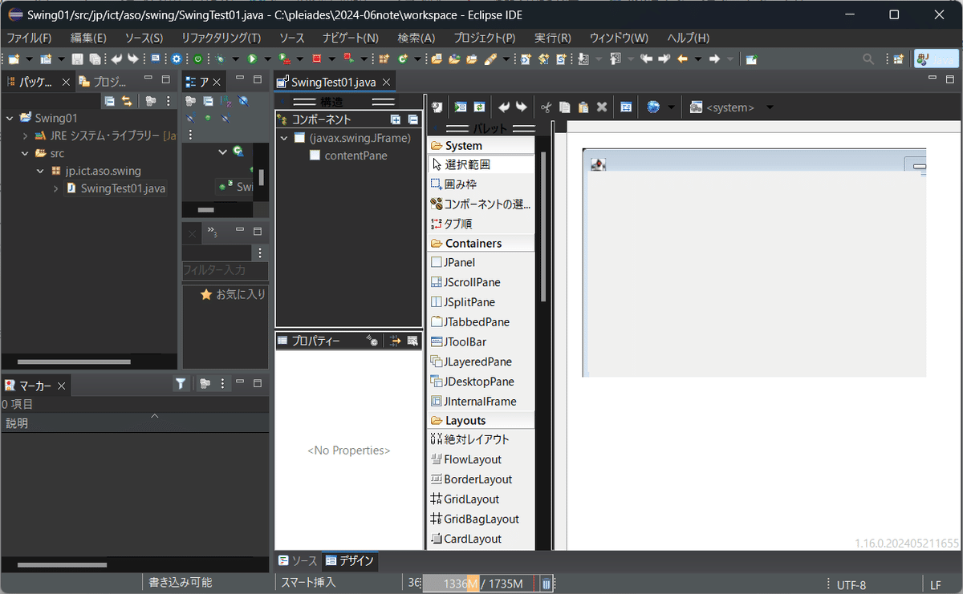Image resolution: width=963 pixels, height=594 pixels.
Task: Click the Redo arrow in designer toolbar
Action: pyautogui.click(x=522, y=107)
